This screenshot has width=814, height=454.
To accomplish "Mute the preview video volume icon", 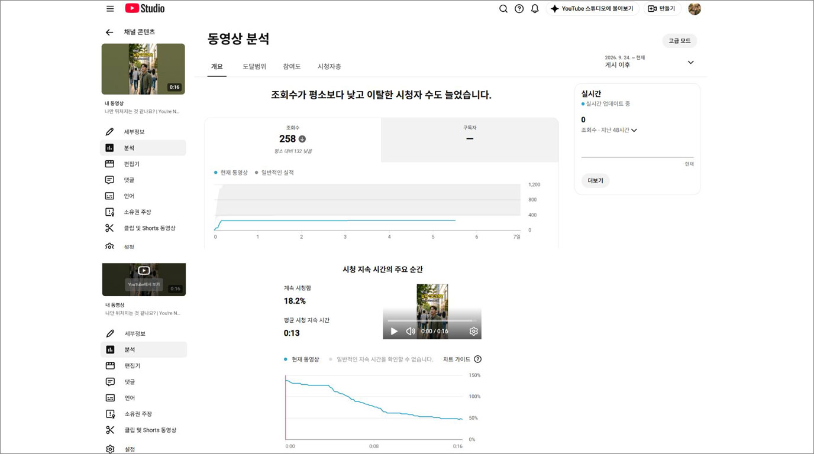I will coord(411,331).
